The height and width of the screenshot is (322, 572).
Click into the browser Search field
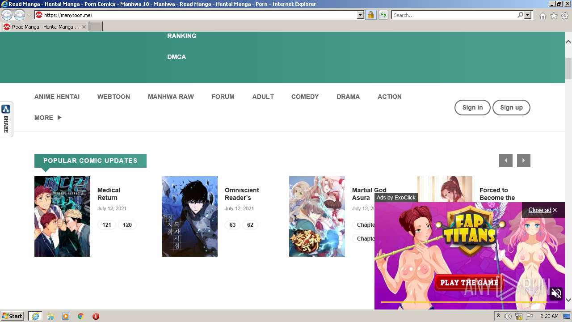[x=454, y=15]
